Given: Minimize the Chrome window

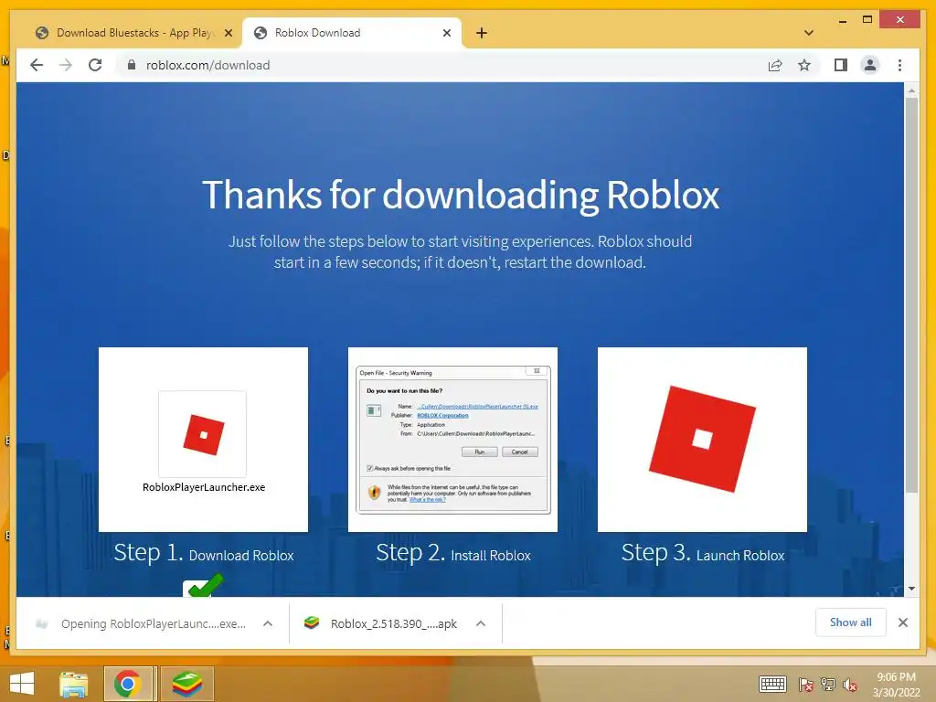Looking at the screenshot, I should click(842, 20).
